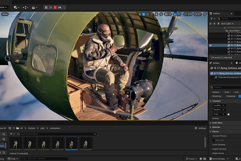Toggle grid snapping in viewport toolbar

click(x=166, y=14)
